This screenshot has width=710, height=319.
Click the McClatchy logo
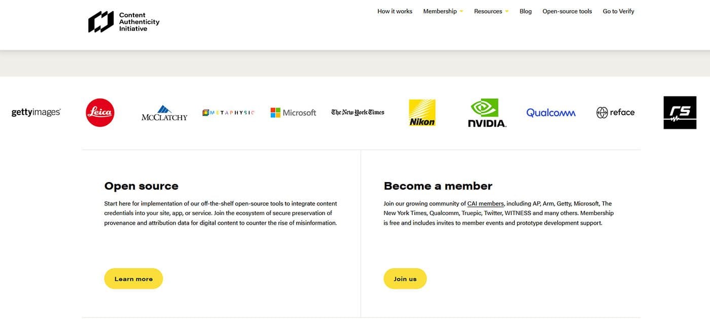pos(164,113)
